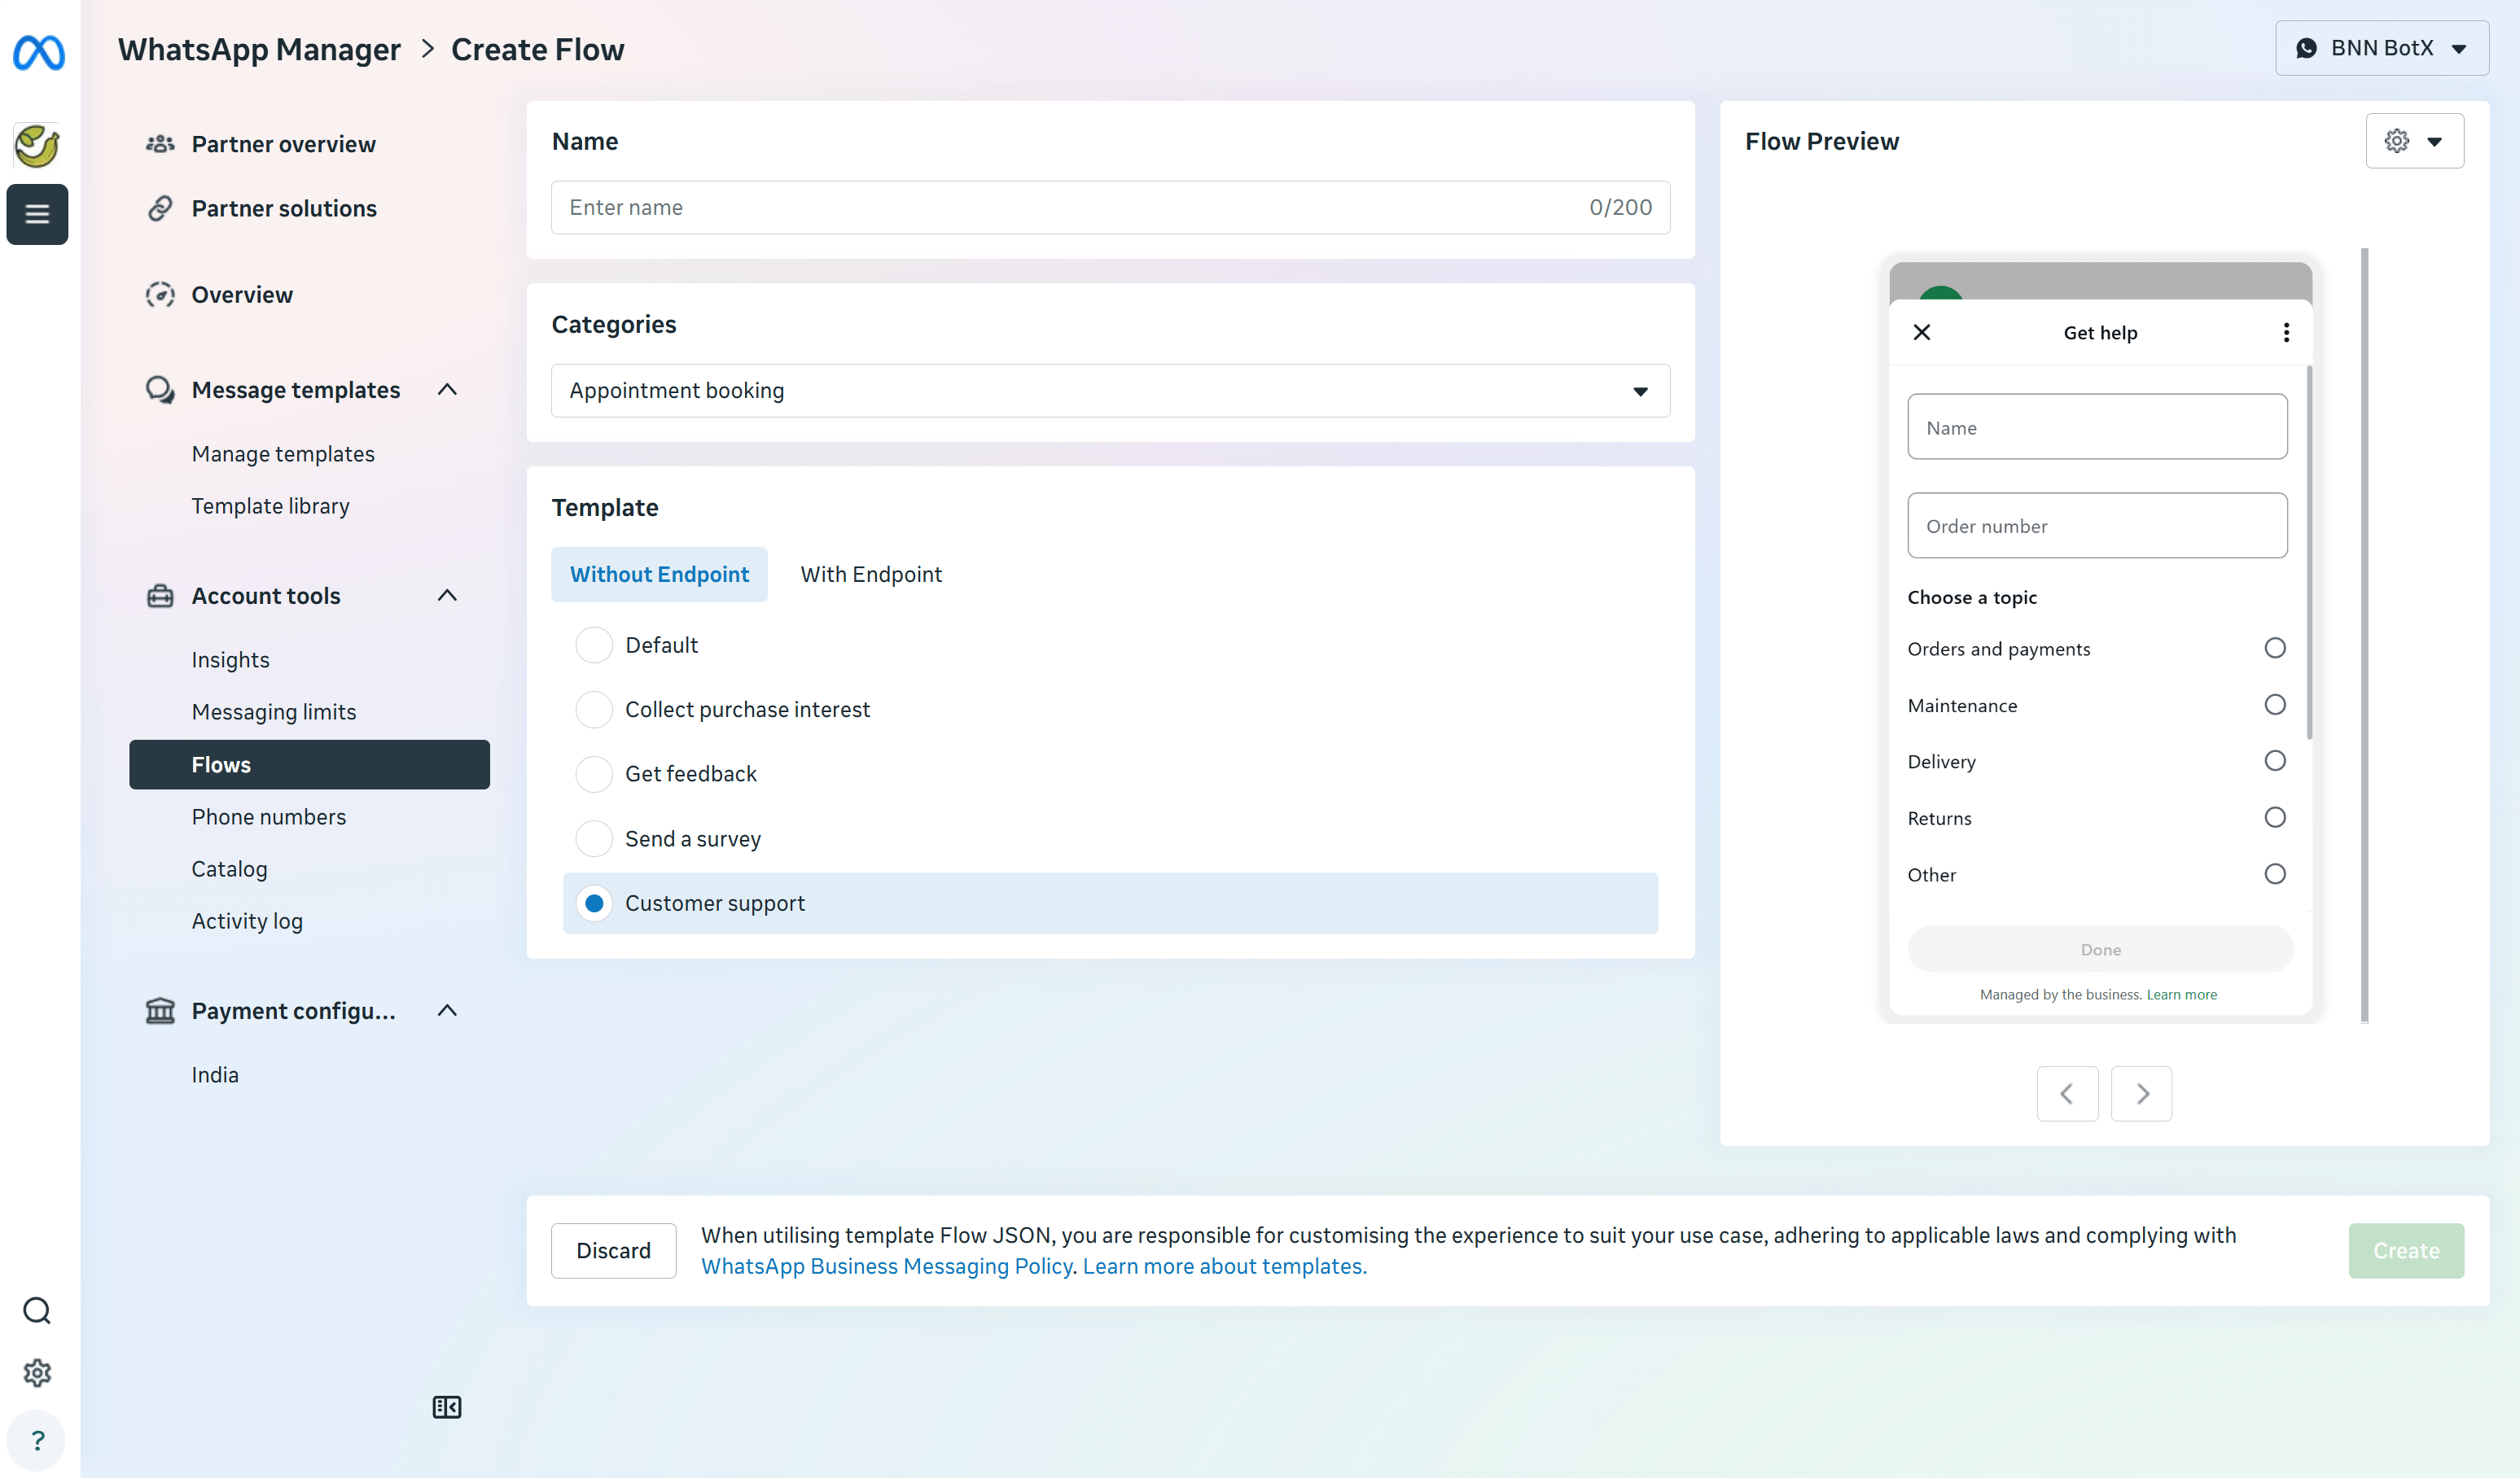Select Get feedback template option
Image resolution: width=2520 pixels, height=1478 pixels.
click(x=594, y=773)
